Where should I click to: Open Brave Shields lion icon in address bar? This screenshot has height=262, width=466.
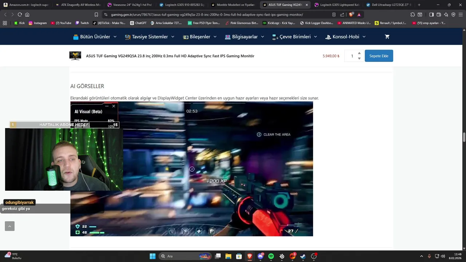click(351, 15)
